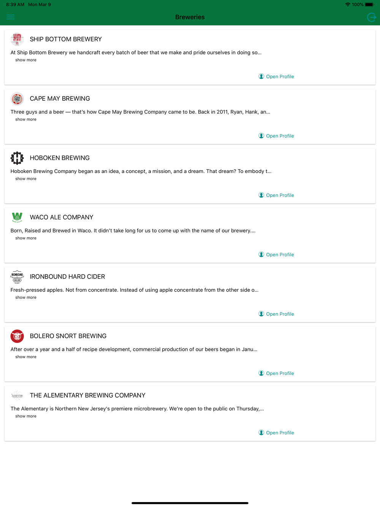
Task: Open the hamburger menu icon
Action: click(x=11, y=17)
